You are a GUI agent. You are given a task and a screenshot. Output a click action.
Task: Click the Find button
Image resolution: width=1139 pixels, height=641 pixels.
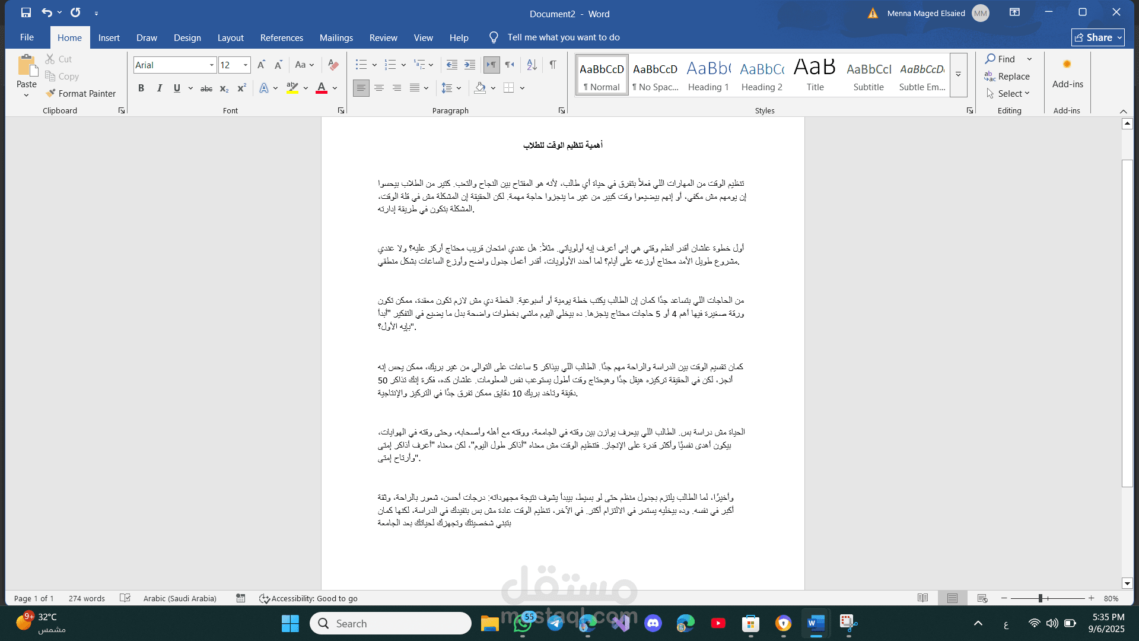pos(1000,59)
